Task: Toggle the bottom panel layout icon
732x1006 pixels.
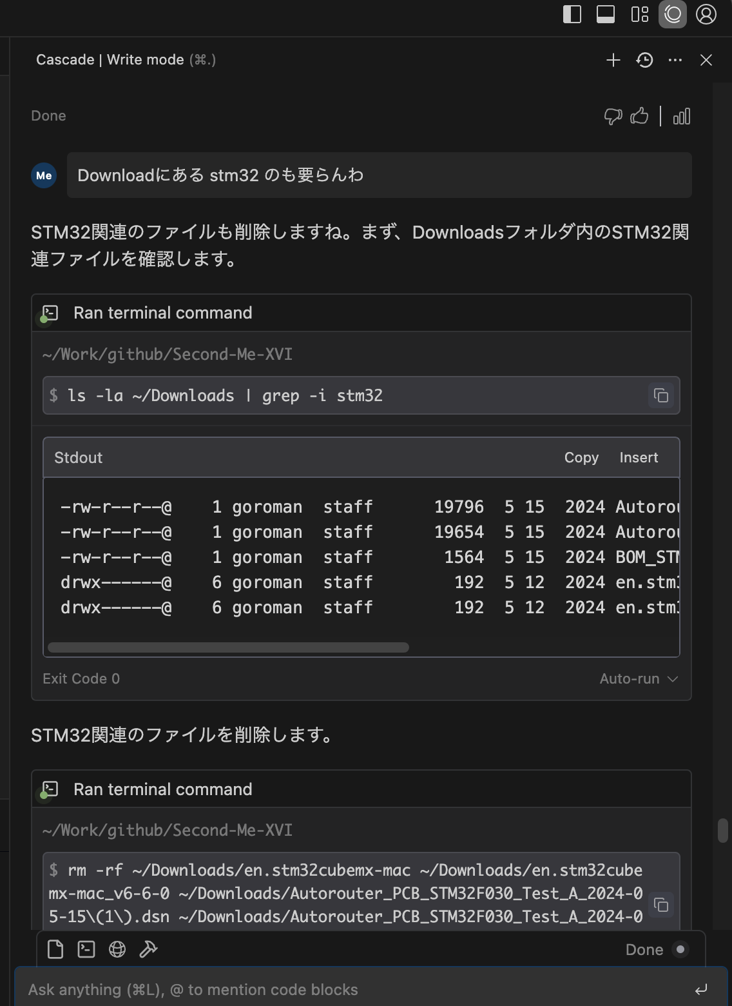Action: [606, 14]
